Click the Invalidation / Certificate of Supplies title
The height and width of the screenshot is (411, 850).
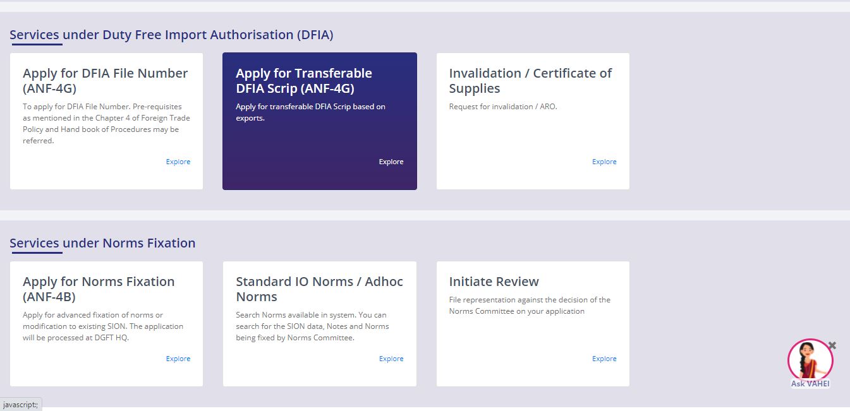click(530, 81)
